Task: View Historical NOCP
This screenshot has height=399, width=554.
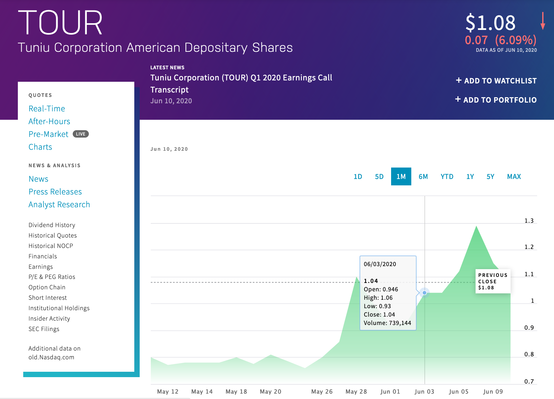Action: 51,246
